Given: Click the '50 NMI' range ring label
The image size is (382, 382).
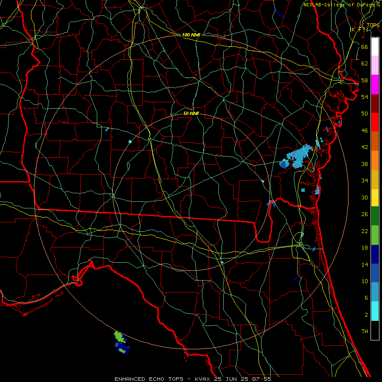Looking at the screenshot, I should tap(191, 113).
